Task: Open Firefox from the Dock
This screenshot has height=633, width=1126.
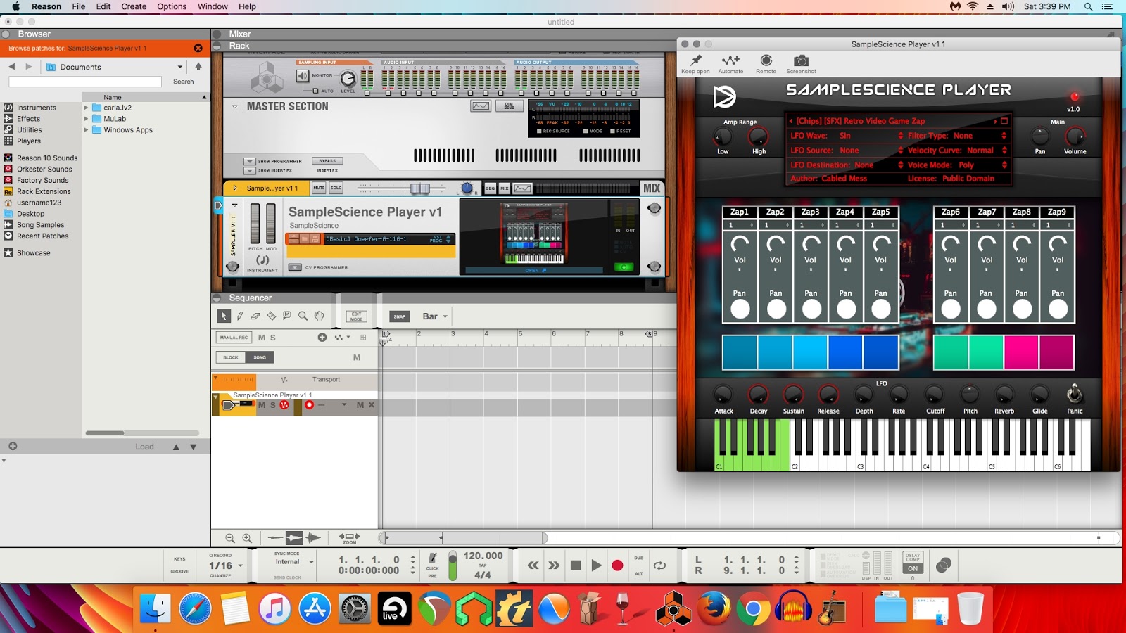Action: click(x=714, y=608)
